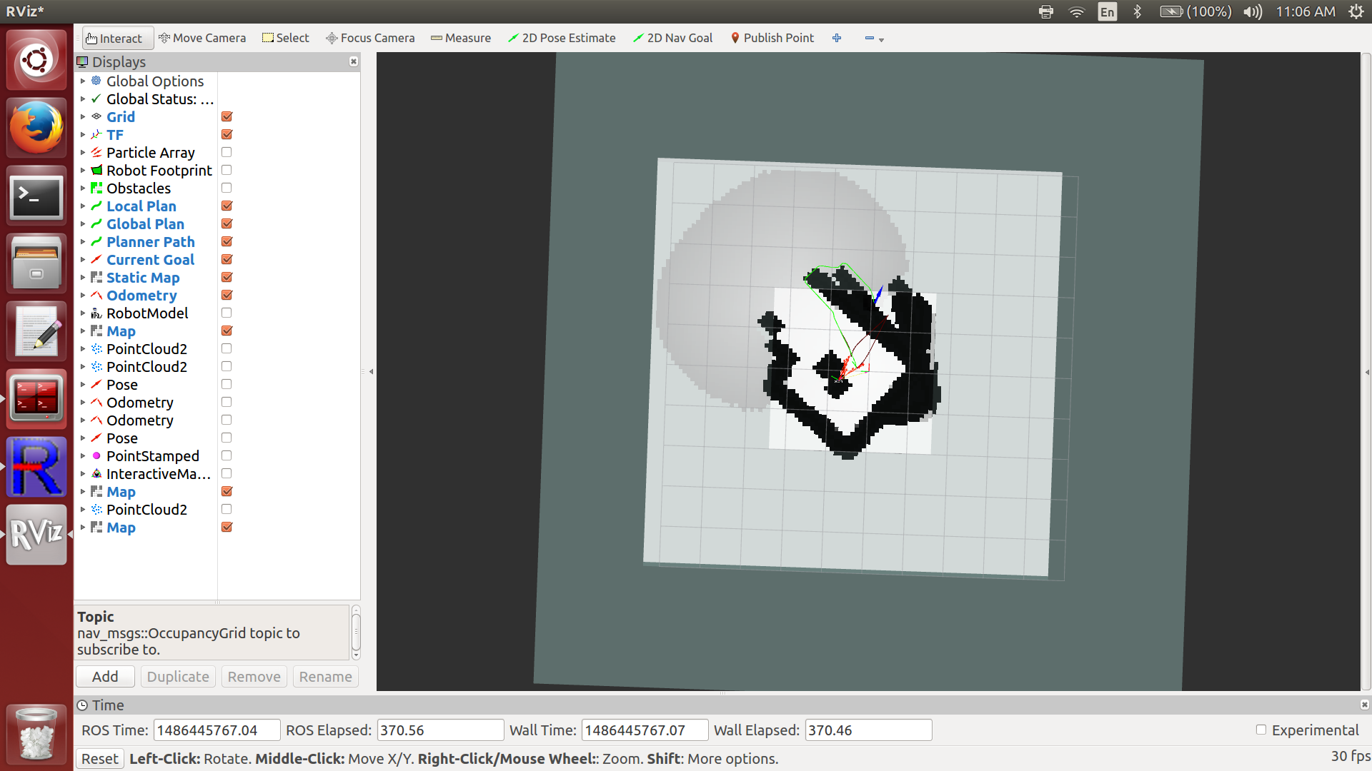Viewport: 1372px width, 771px height.
Task: Close the Displays panel
Action: [x=353, y=62]
